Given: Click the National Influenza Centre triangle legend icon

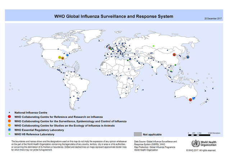Looking at the screenshot, I should click(9, 112).
